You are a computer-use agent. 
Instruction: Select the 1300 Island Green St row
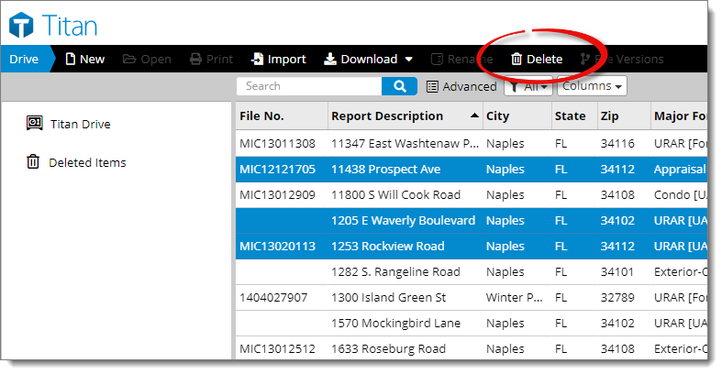[x=387, y=297]
